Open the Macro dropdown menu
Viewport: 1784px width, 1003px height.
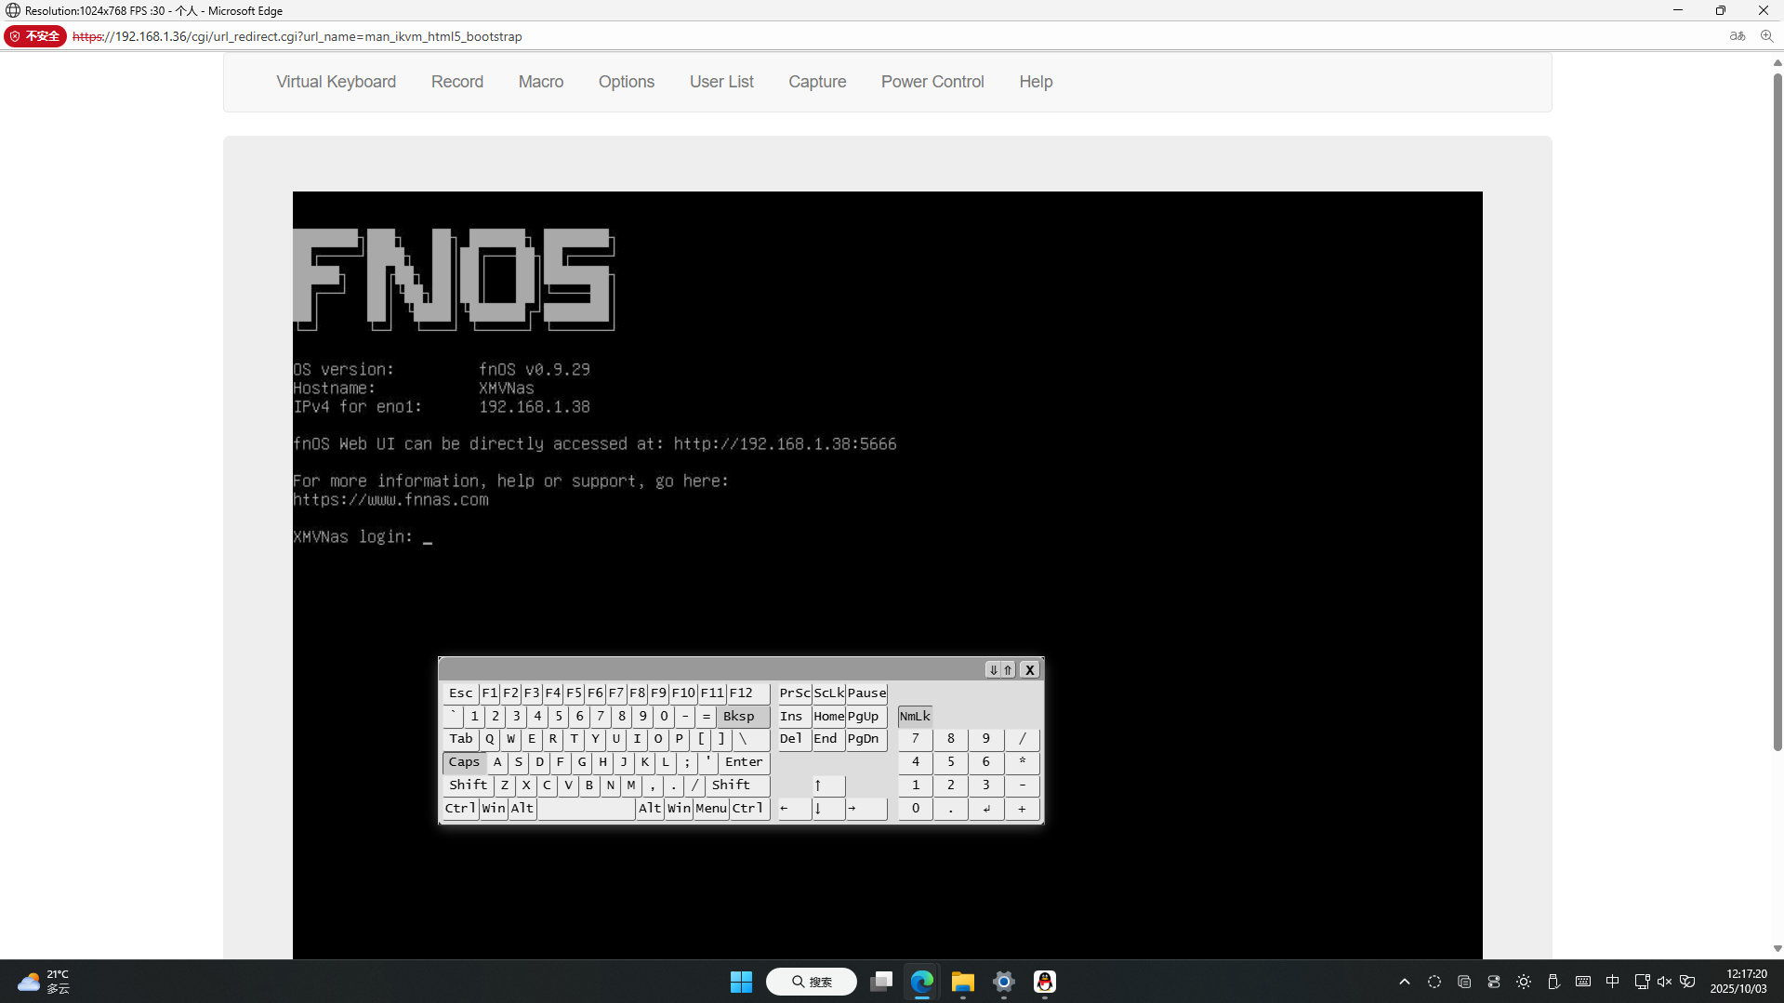tap(540, 82)
